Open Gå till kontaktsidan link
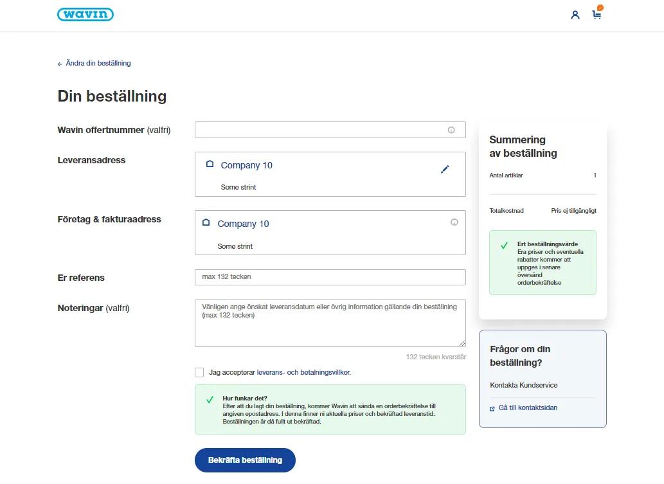This screenshot has height=484, width=664. (528, 408)
